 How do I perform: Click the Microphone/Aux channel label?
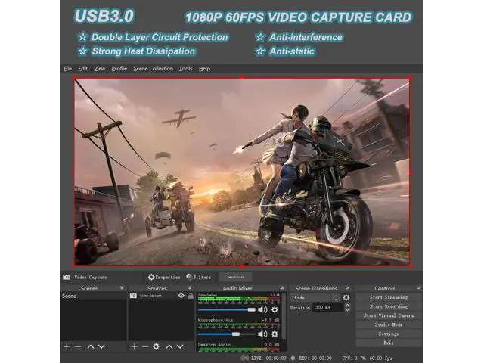click(215, 321)
